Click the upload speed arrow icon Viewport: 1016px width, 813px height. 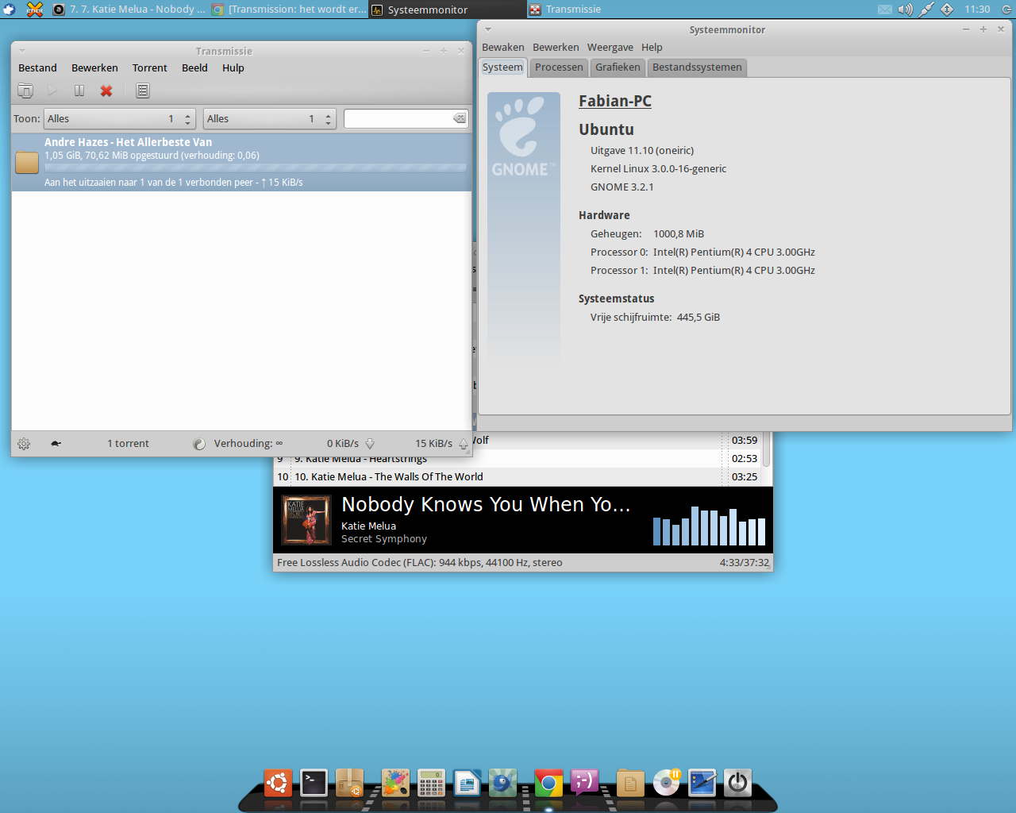pyautogui.click(x=464, y=444)
